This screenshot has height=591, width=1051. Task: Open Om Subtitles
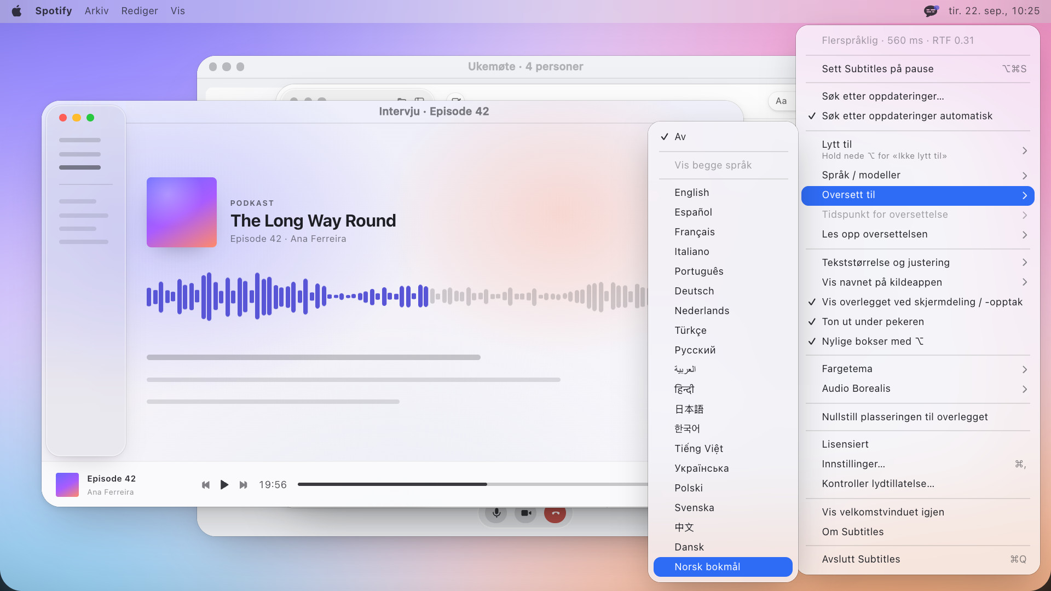[917, 532]
